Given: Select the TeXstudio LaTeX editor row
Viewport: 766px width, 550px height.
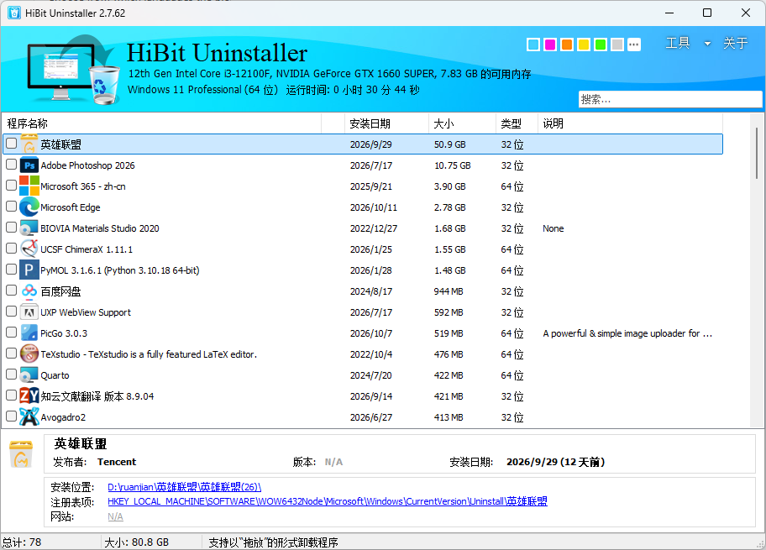Looking at the screenshot, I should click(x=363, y=354).
